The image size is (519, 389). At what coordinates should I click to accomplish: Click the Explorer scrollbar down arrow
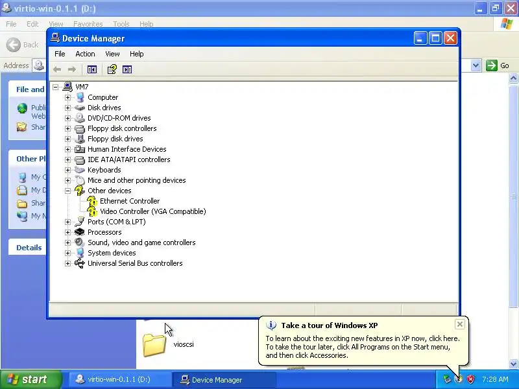(513, 364)
